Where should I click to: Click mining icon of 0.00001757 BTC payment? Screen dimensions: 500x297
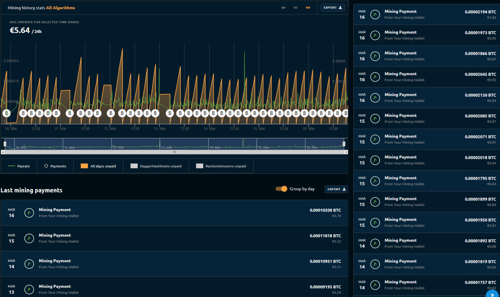tap(375, 285)
